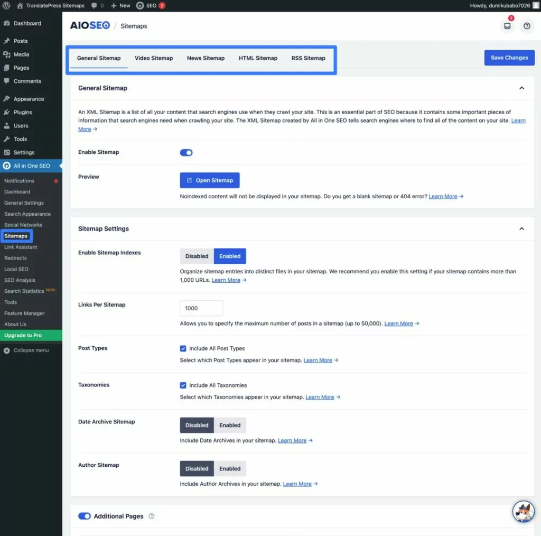Image resolution: width=541 pixels, height=536 pixels.
Task: Set Date Archive Sitemap to Enabled
Action: tap(230, 425)
